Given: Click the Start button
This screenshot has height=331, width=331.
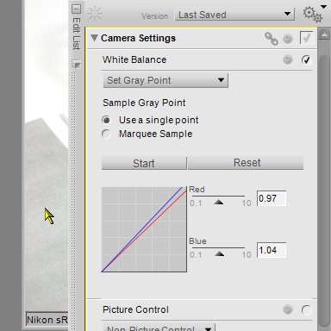Looking at the screenshot, I should tap(144, 163).
